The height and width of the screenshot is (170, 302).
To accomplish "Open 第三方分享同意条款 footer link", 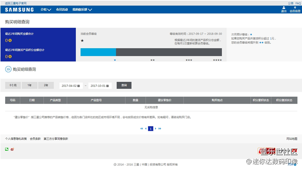I will point(56,138).
